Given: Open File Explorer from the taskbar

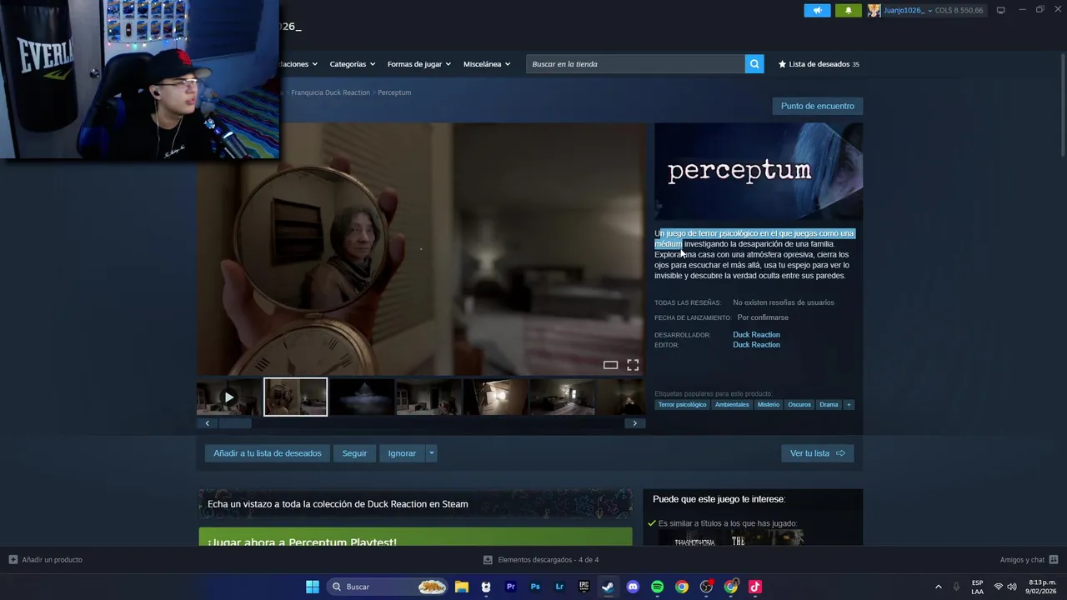Looking at the screenshot, I should [x=462, y=587].
